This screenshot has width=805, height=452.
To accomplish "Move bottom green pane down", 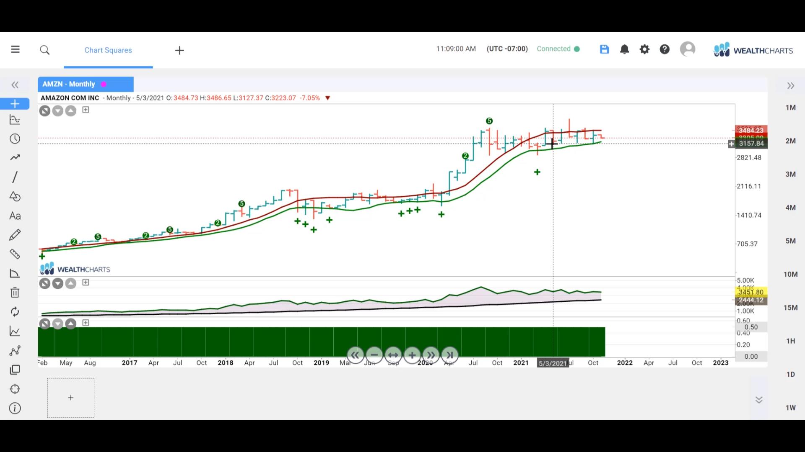I will click(x=58, y=324).
